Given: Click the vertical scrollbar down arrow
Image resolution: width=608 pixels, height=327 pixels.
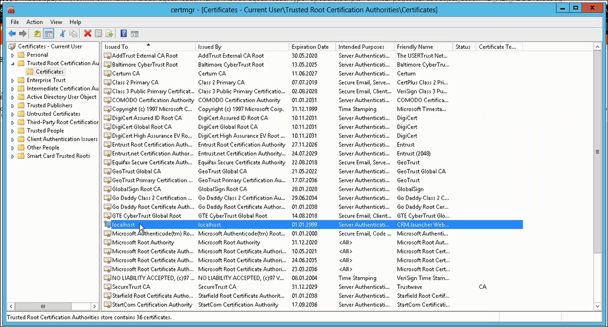Looking at the screenshot, I should pos(597,306).
